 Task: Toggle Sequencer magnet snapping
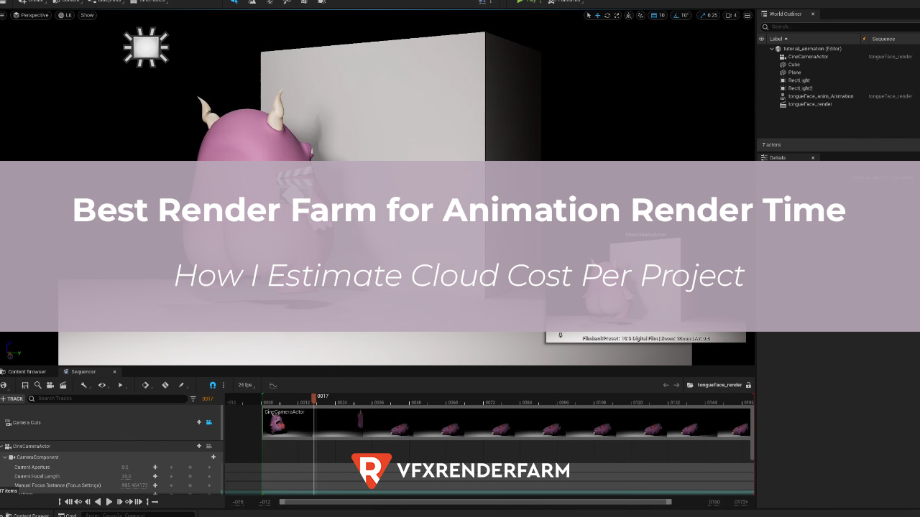coord(213,385)
